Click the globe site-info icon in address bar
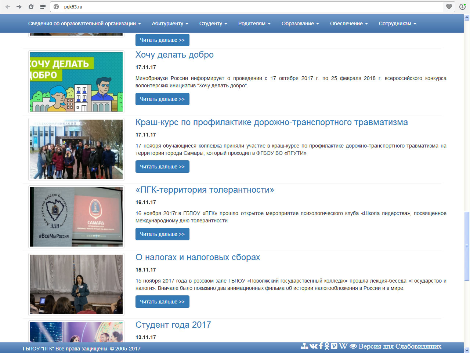The height and width of the screenshot is (353, 470). pyautogui.click(x=56, y=7)
